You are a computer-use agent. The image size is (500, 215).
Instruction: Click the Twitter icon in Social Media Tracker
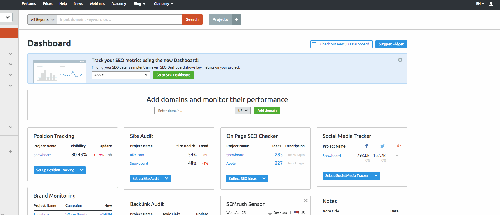pos(382,146)
